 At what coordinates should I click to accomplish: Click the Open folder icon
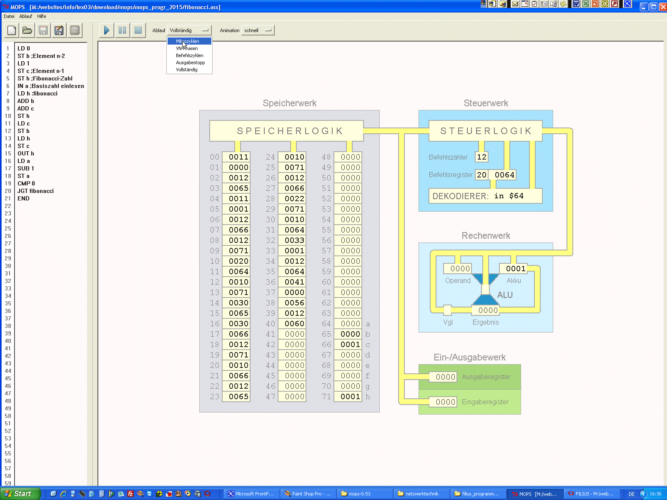point(28,30)
